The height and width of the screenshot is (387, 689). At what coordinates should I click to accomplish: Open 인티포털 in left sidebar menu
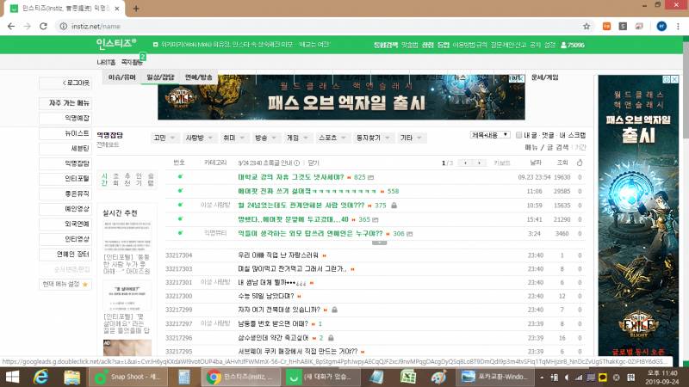click(x=65, y=179)
